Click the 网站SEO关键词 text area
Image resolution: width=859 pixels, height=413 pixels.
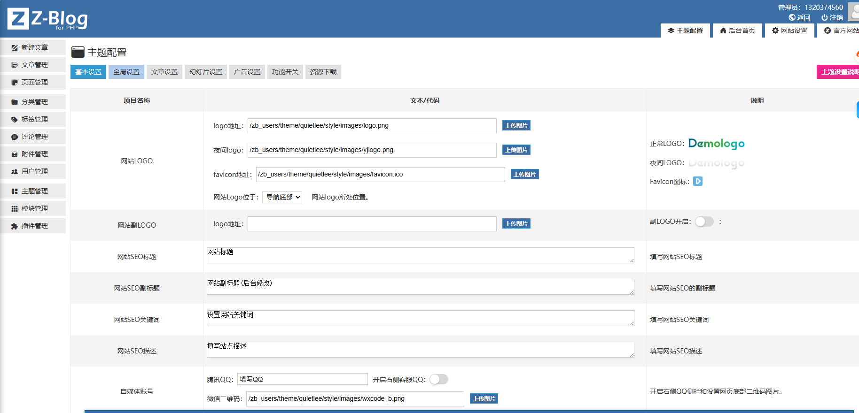(420, 318)
